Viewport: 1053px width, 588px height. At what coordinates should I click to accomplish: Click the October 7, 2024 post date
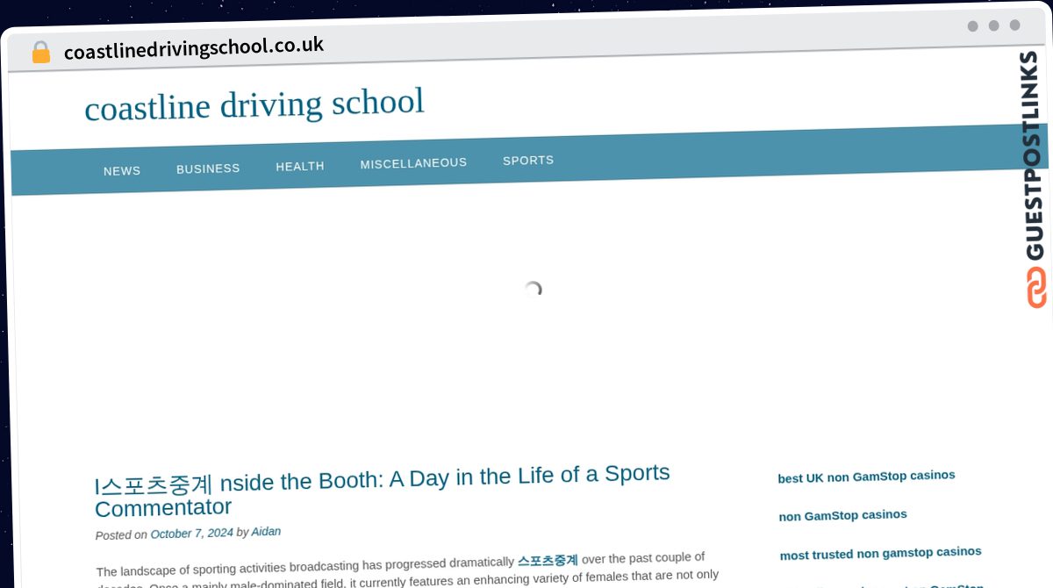coord(191,534)
